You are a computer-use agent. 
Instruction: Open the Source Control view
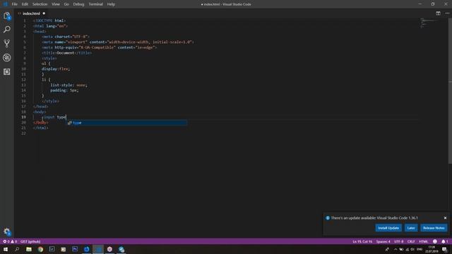tap(7, 44)
